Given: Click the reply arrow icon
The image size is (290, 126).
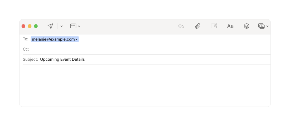Looking at the screenshot, I should (181, 26).
